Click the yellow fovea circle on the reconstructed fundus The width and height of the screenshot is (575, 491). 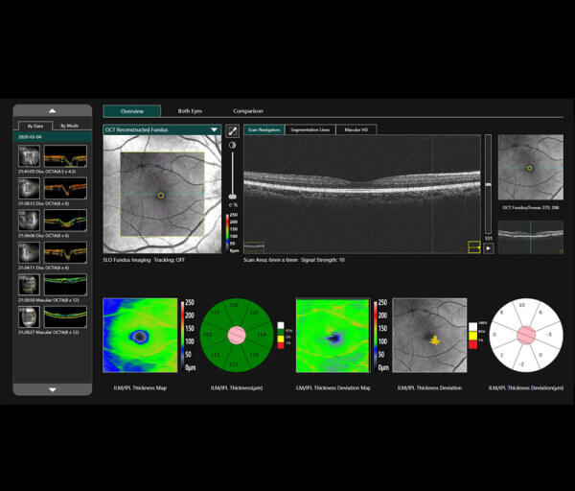point(161,196)
